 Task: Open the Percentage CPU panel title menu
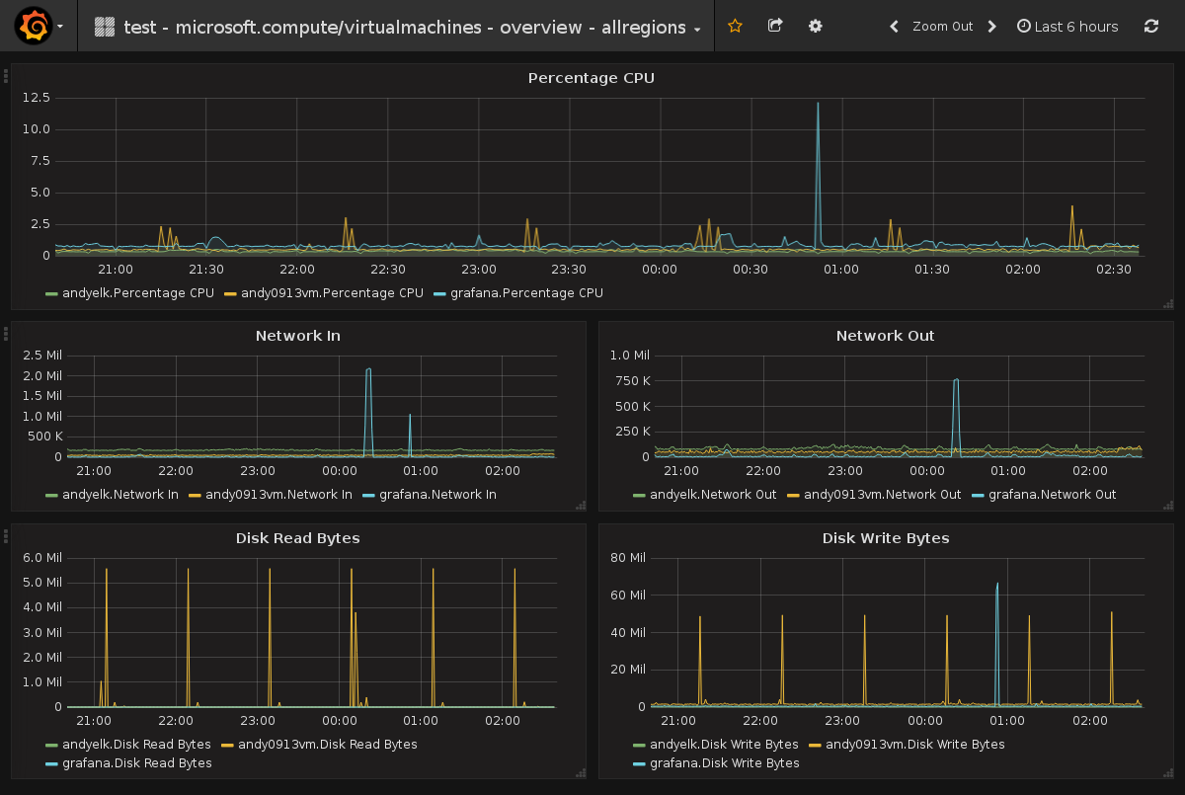pyautogui.click(x=591, y=78)
